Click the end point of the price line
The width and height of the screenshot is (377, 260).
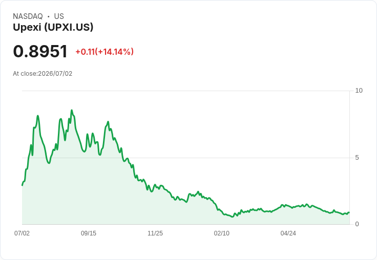(x=349, y=212)
